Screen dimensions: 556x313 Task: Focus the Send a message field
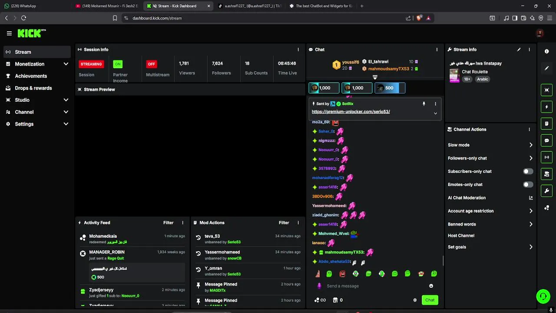pos(376,286)
